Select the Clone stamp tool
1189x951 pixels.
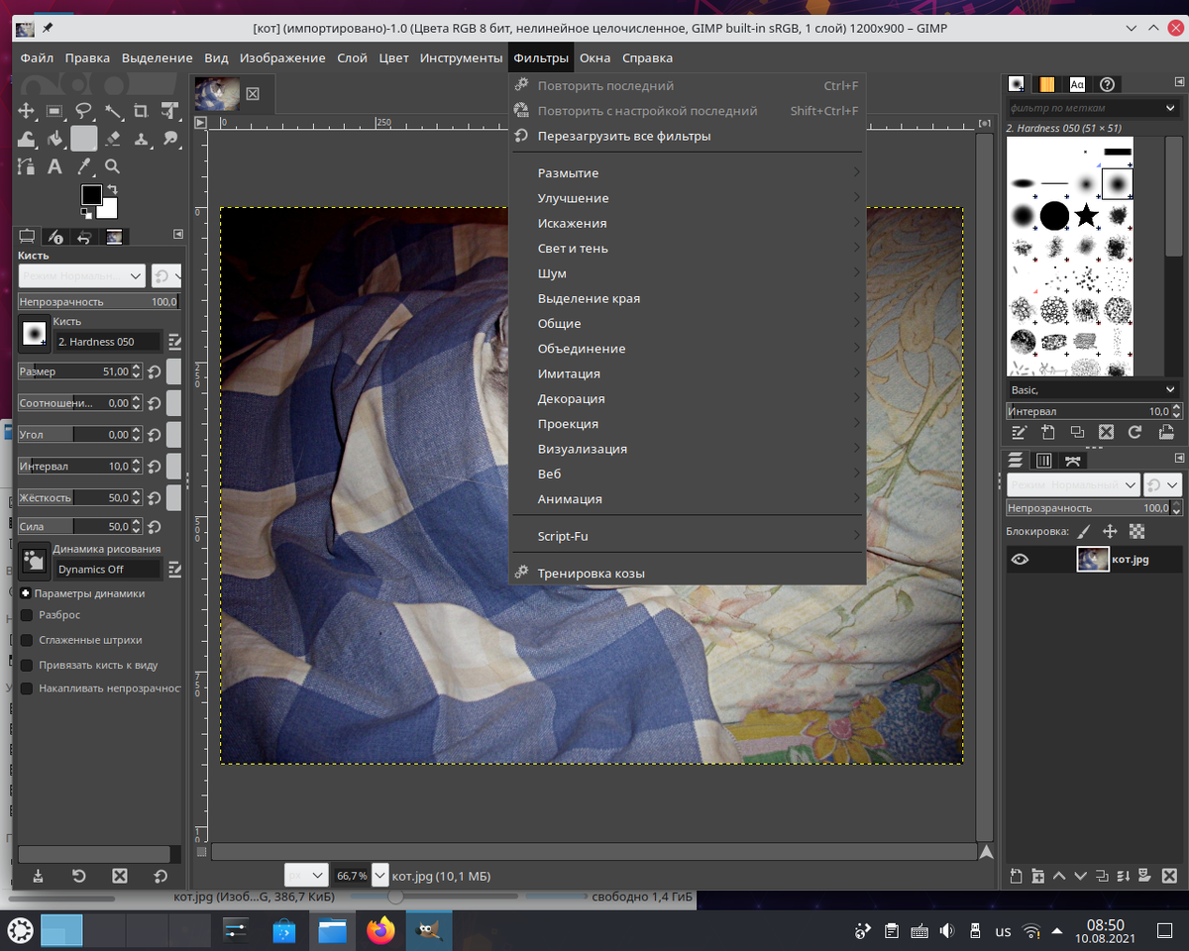pos(142,139)
